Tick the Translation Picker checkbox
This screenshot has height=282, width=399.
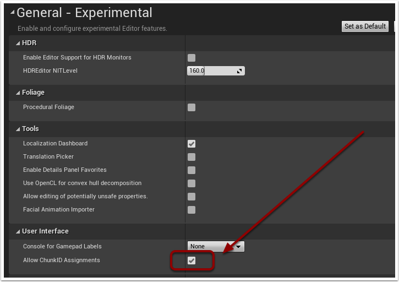point(192,157)
